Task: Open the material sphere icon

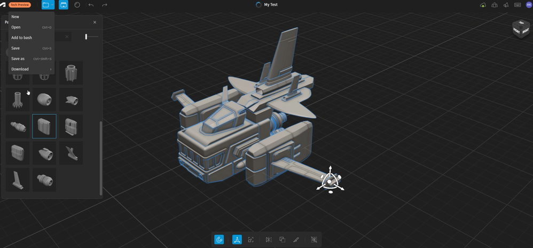Action: pyautogui.click(x=77, y=5)
